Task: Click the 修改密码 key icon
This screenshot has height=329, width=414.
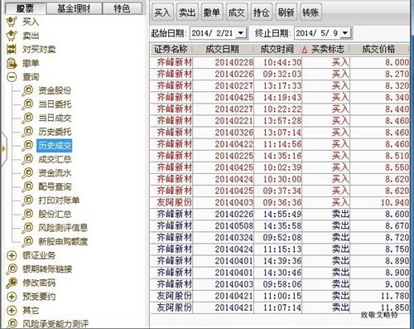Action: [12, 283]
